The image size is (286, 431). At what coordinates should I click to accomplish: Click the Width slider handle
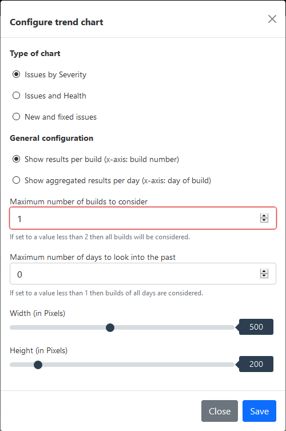(110, 327)
